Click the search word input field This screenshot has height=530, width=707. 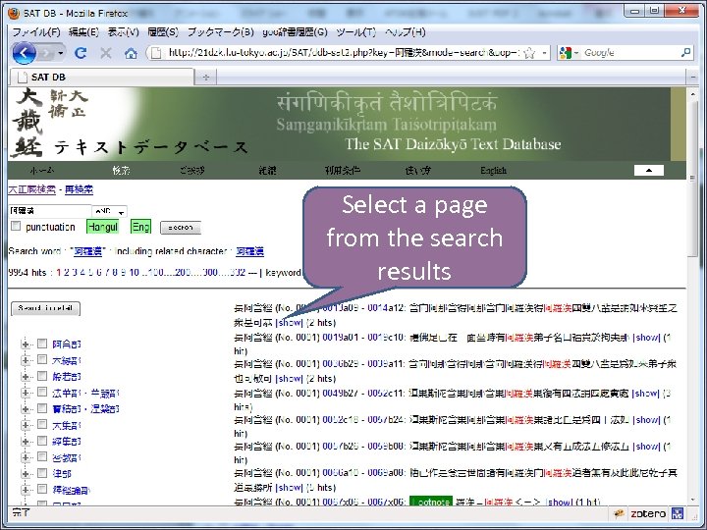tap(50, 210)
